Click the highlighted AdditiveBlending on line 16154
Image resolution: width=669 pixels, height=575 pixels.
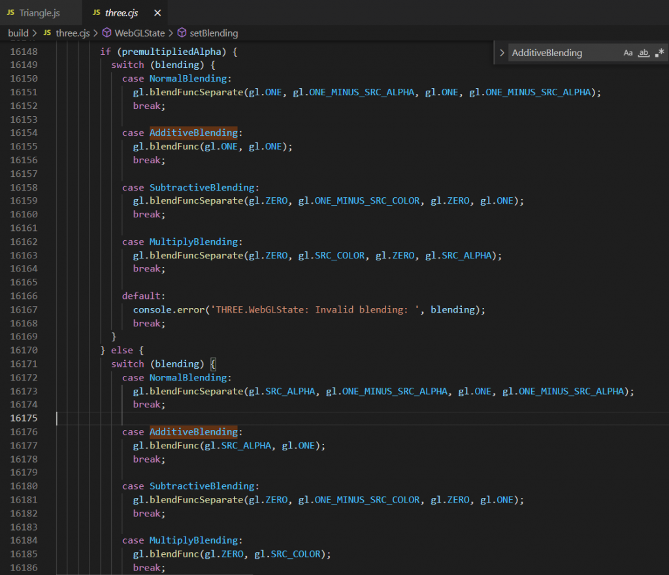[193, 133]
